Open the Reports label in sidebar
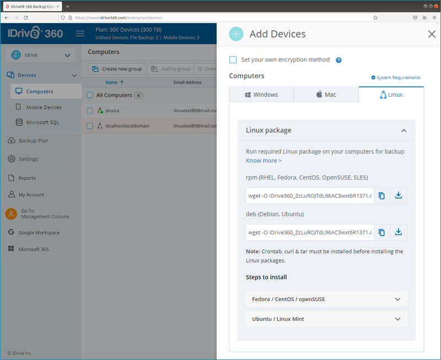Image resolution: width=441 pixels, height=360 pixels. [27, 178]
